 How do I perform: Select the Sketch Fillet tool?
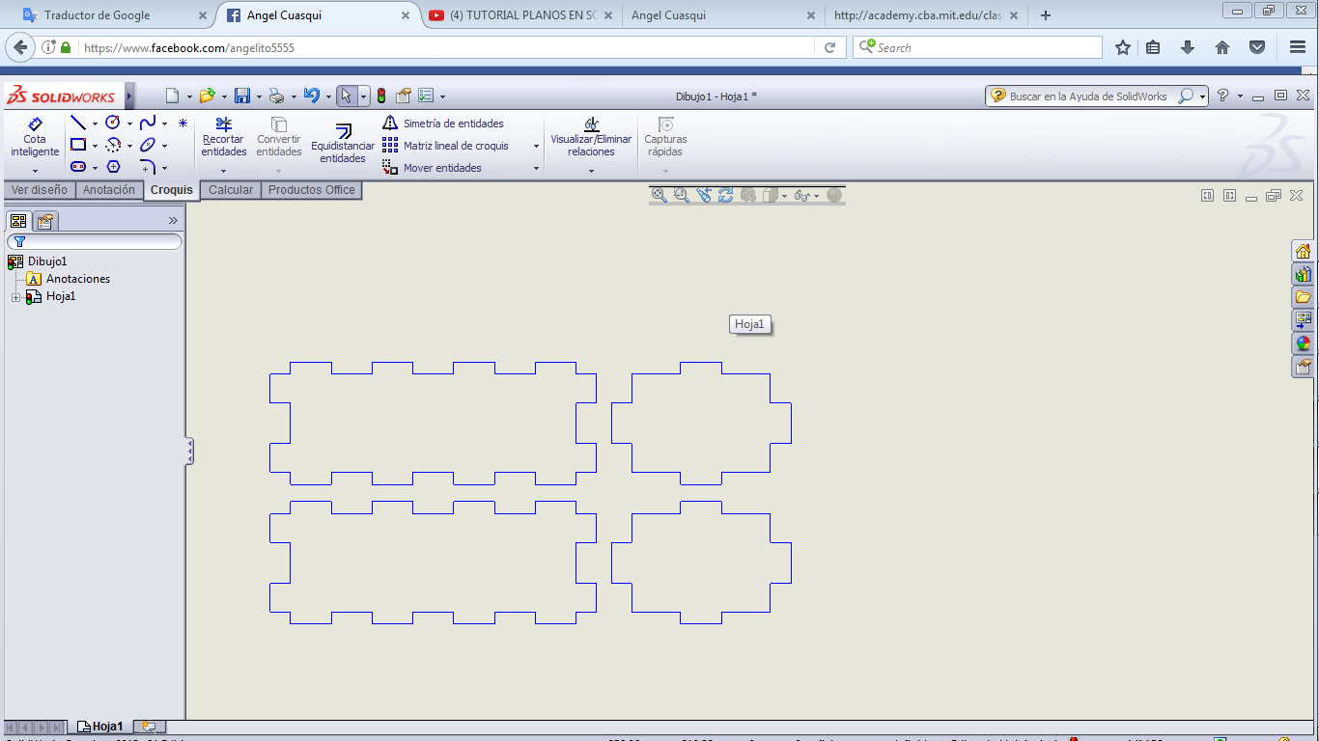click(x=148, y=167)
